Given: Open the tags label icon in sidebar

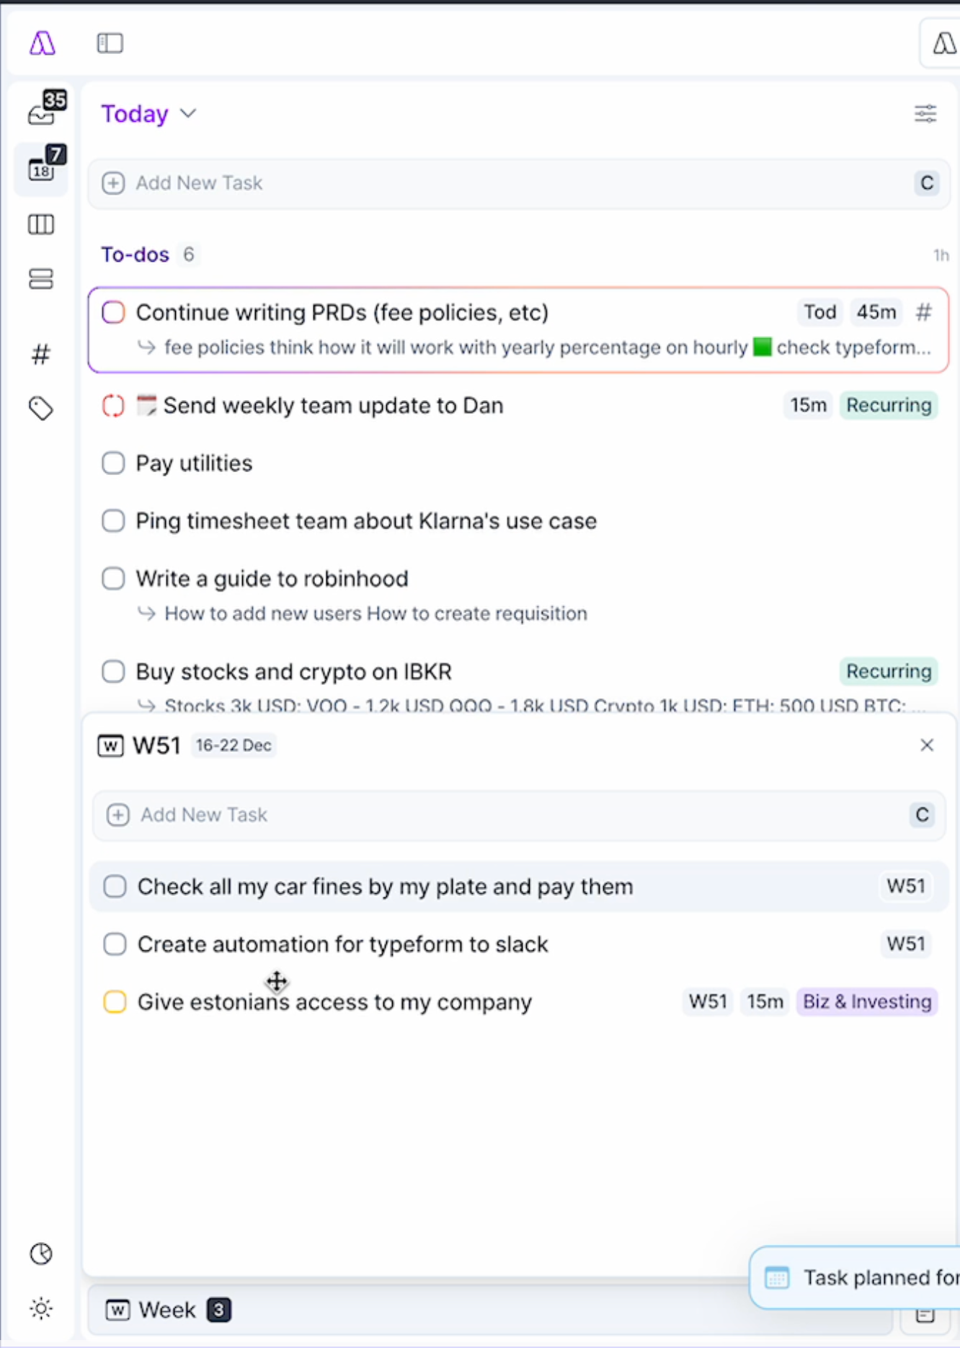Looking at the screenshot, I should coord(41,409).
